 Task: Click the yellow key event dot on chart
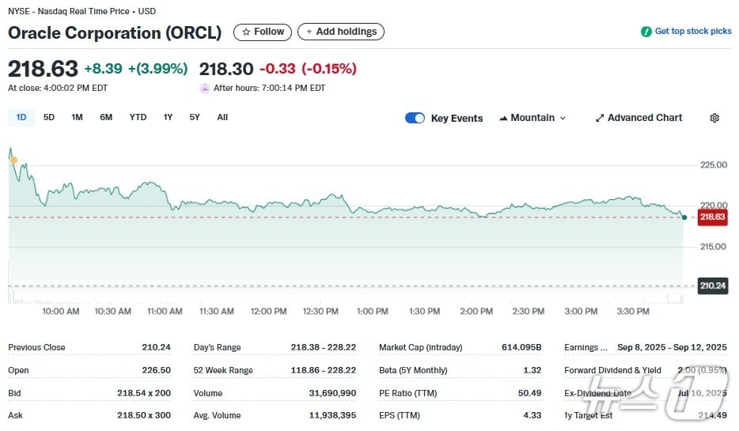pos(13,161)
